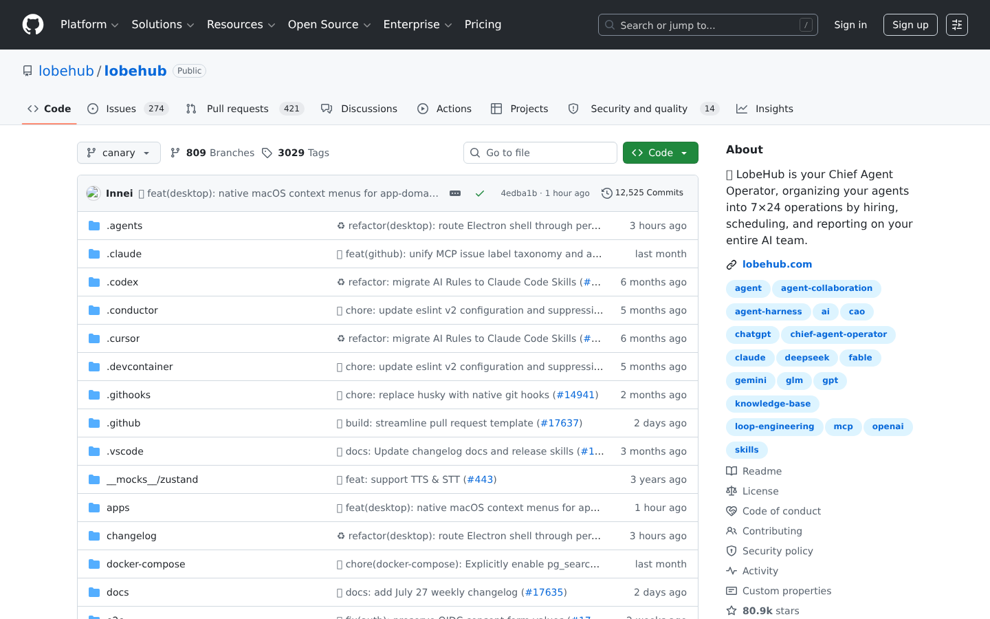
Task: Click the License scales icon
Action: [x=731, y=491]
